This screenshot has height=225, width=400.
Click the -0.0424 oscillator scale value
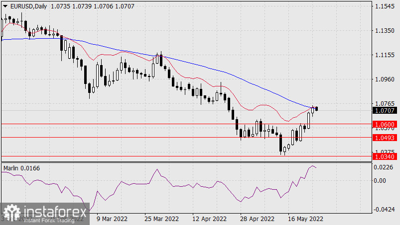384,210
